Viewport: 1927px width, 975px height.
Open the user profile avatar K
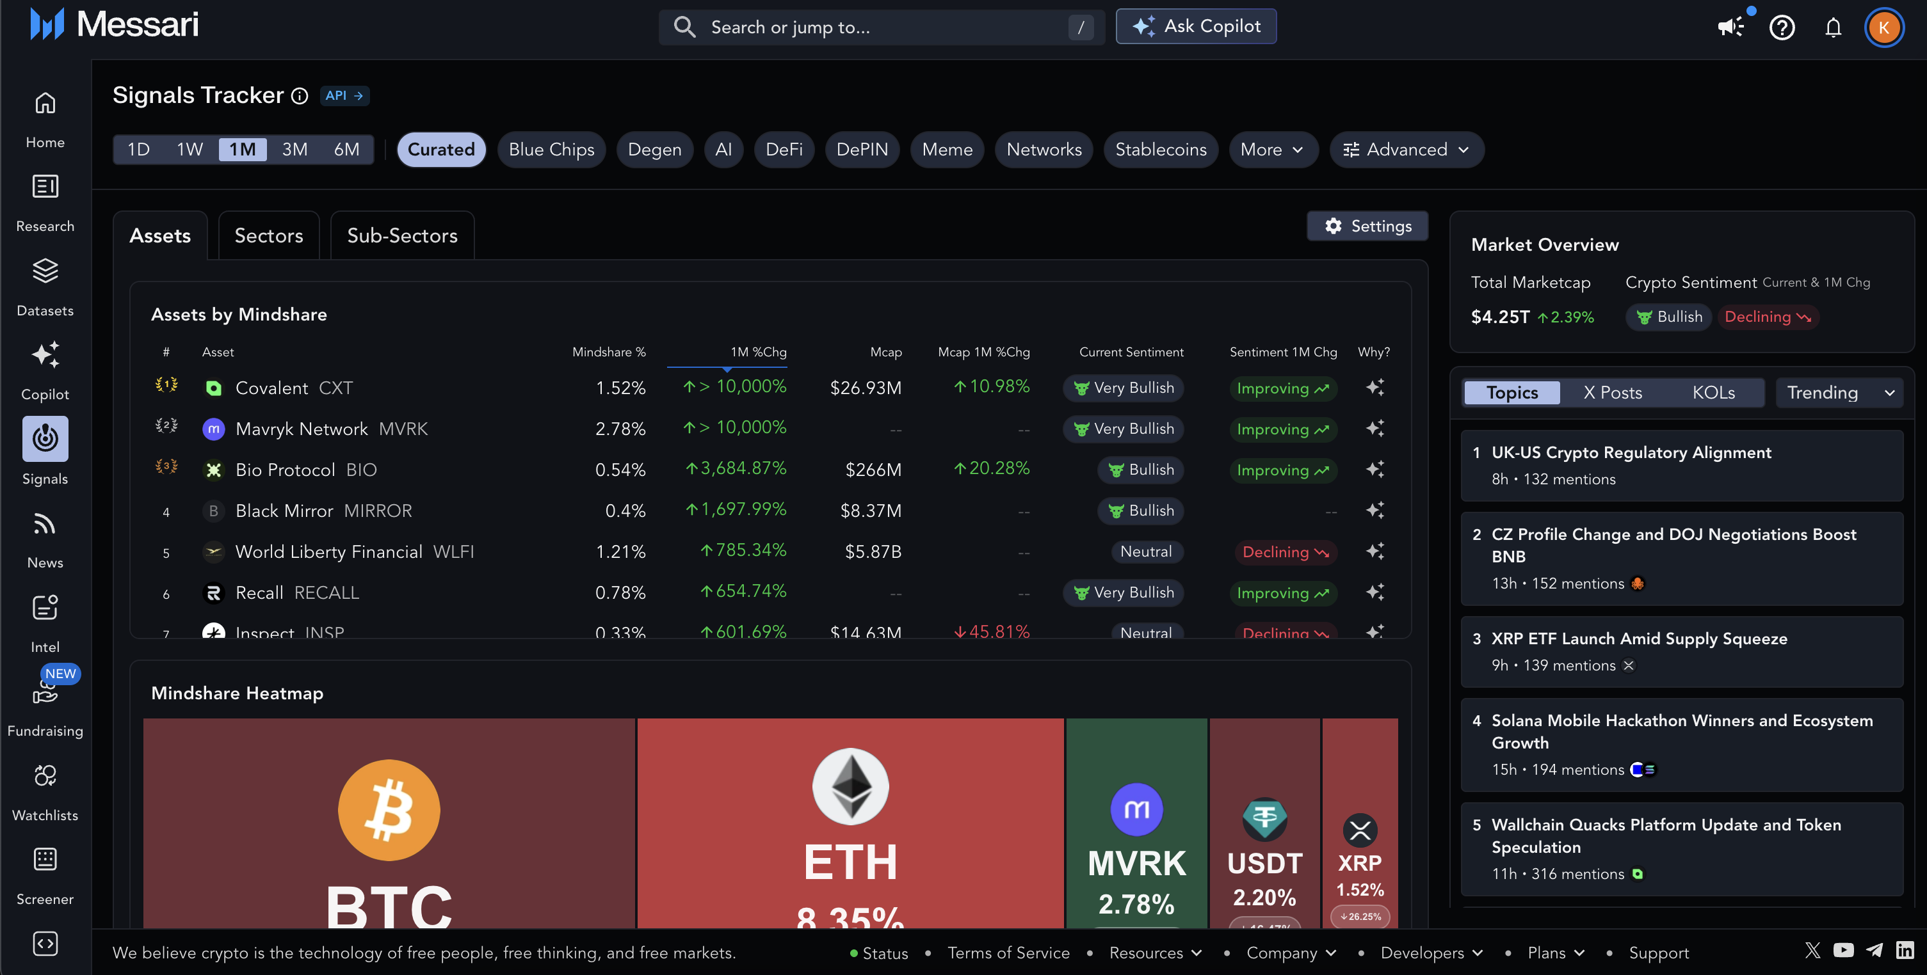(x=1883, y=28)
